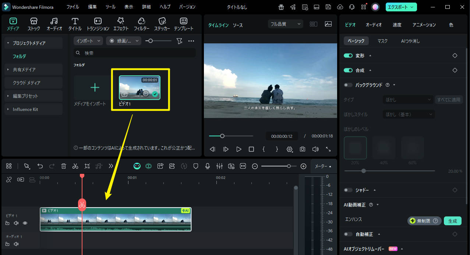
Task: Select the Split (scissors) tool
Action: (x=75, y=166)
